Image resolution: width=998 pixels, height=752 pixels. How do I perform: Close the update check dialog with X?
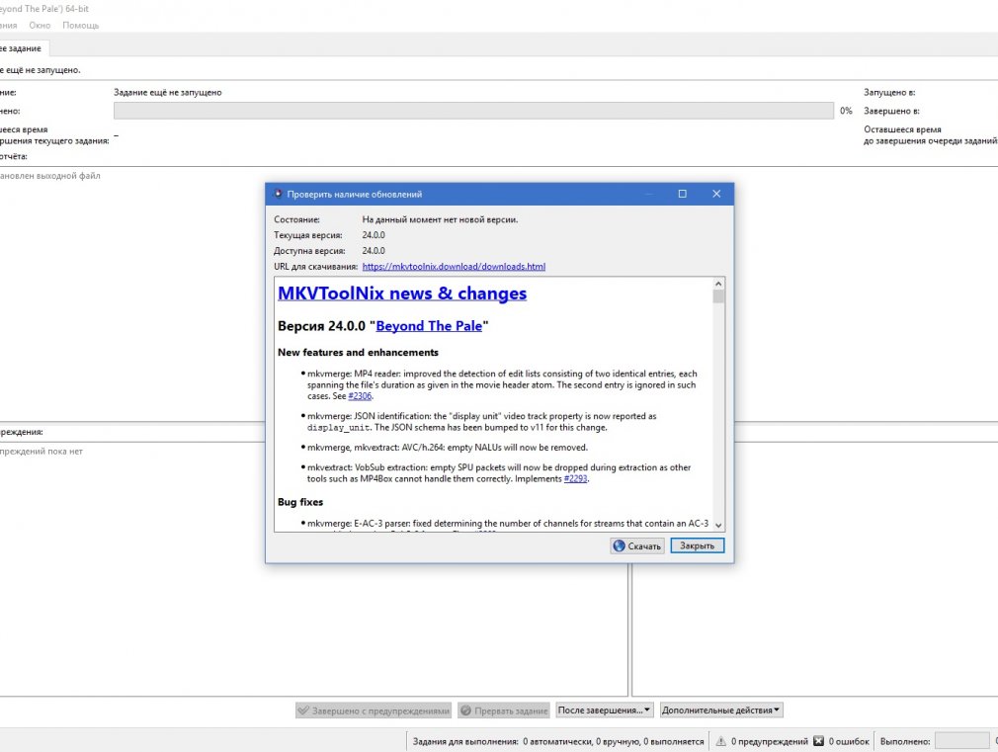coord(716,194)
